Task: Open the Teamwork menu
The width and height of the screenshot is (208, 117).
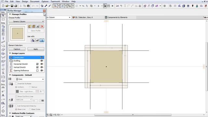Action: click(x=55, y=1)
